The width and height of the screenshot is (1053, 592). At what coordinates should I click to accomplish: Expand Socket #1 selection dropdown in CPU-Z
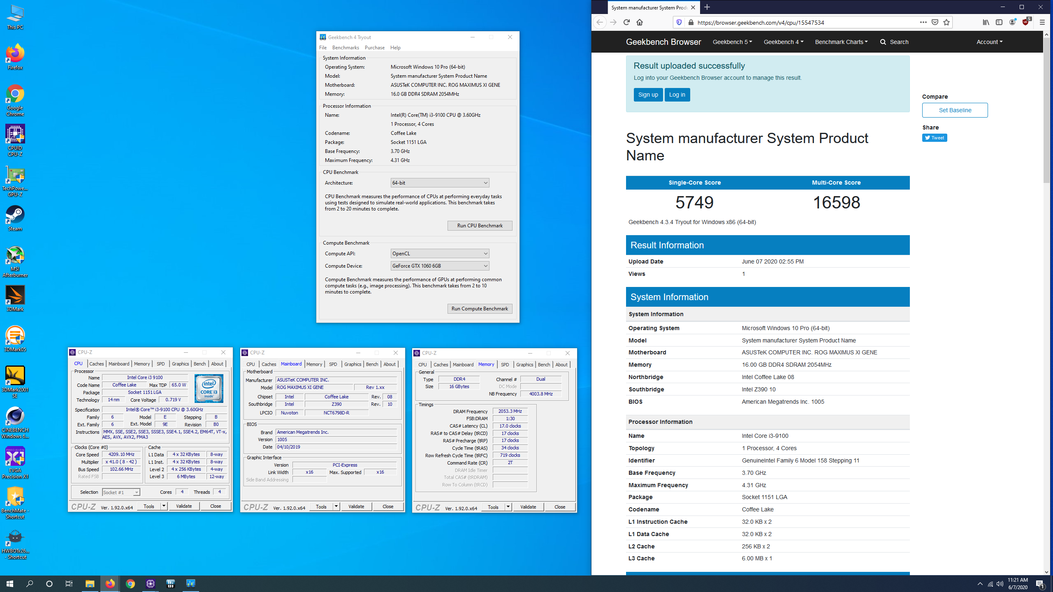click(121, 492)
